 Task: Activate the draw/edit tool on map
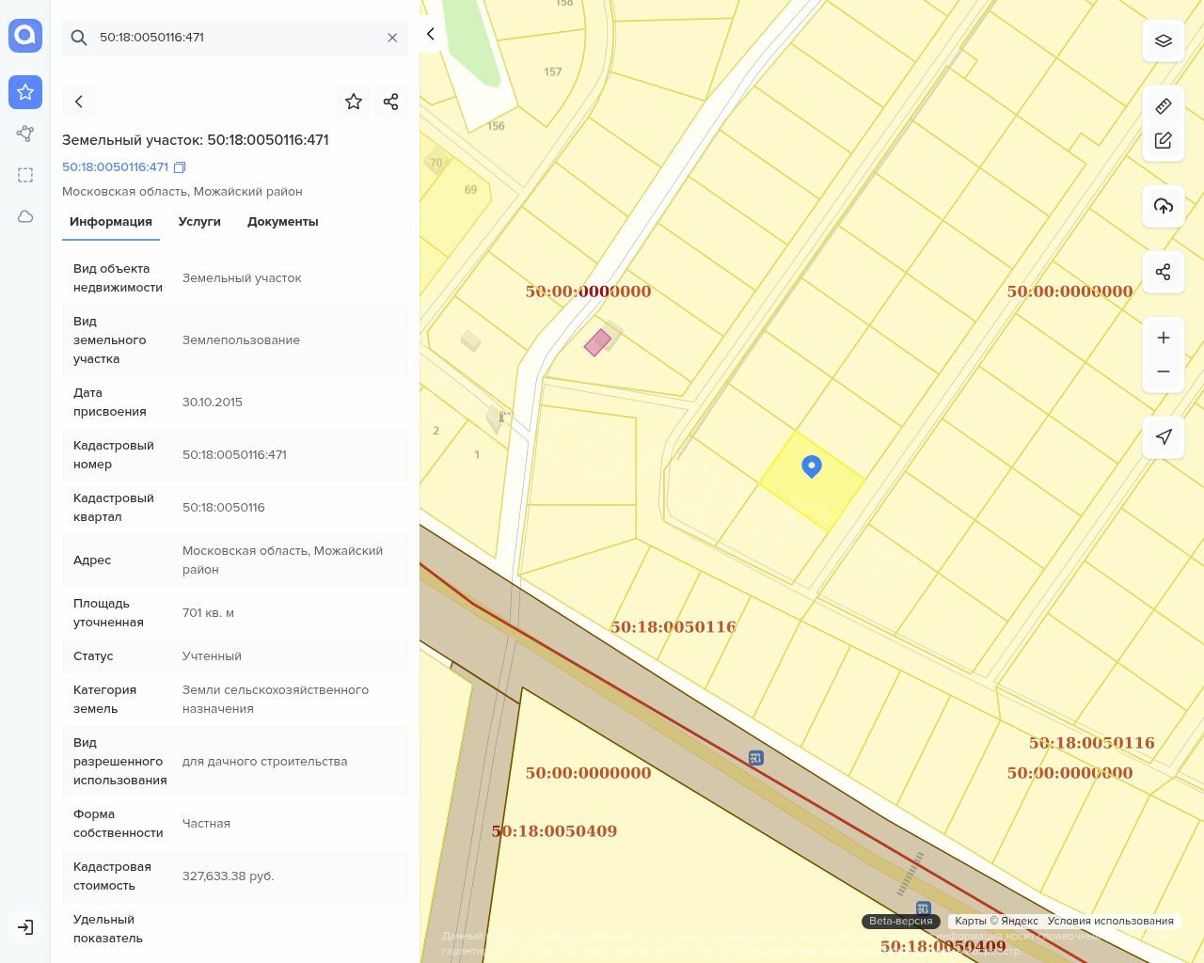(1164, 140)
